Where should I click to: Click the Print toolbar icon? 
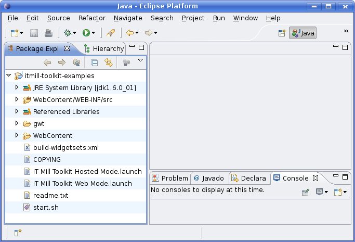pyautogui.click(x=48, y=33)
